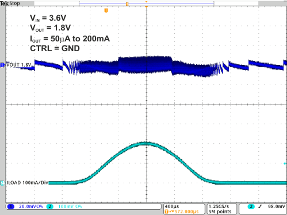Screen dimensions: 287x215
Task: Click the CTRL = GND annotation
Action: [x=55, y=48]
